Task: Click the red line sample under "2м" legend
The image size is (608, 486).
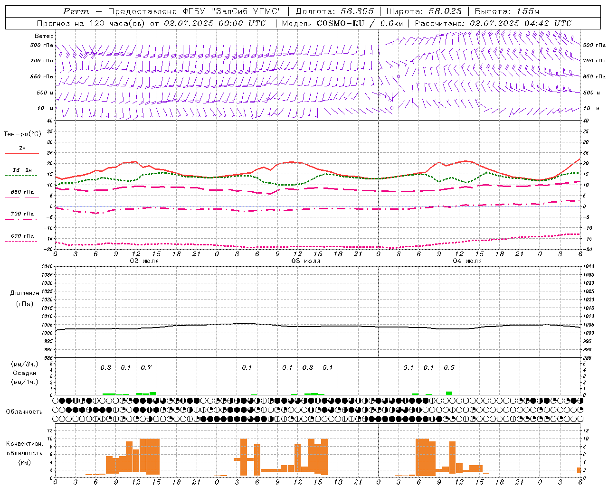Action: pyautogui.click(x=22, y=153)
